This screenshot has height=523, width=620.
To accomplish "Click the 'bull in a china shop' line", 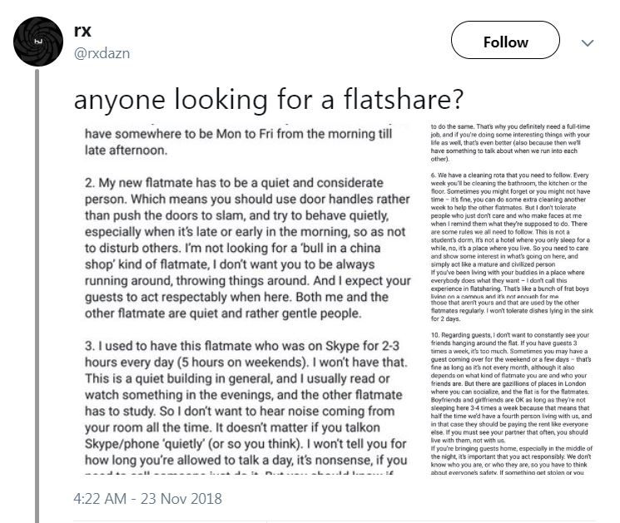I will pyautogui.click(x=232, y=248).
